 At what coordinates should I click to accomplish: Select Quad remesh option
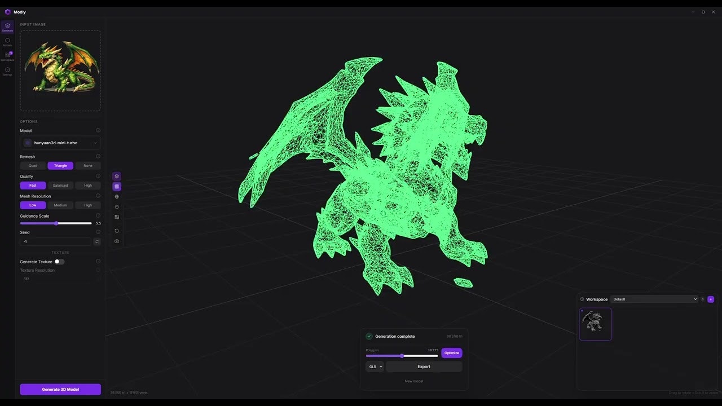point(33,166)
